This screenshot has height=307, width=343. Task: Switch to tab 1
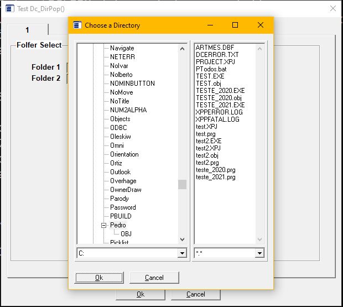click(x=28, y=30)
